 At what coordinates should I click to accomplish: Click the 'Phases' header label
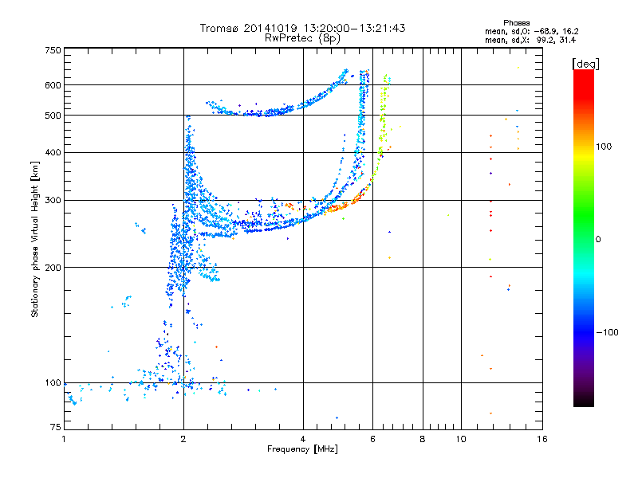tap(516, 23)
